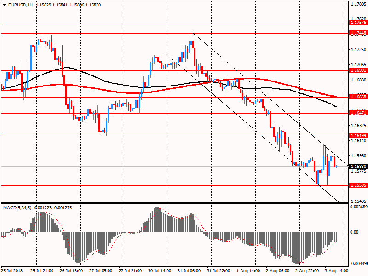Open the chart menu triangle beside EURUSD,H1
368x276 pixels.
pos(5,5)
